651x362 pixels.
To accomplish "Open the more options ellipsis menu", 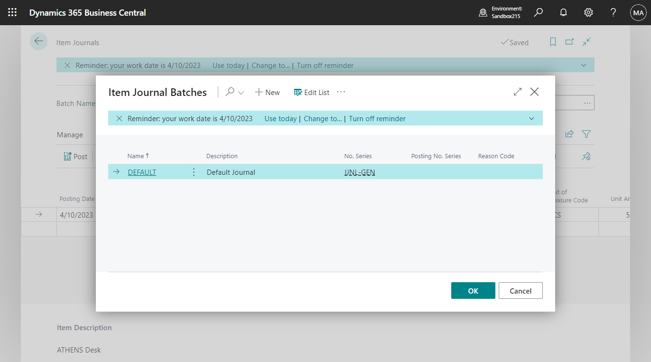I will click(341, 92).
